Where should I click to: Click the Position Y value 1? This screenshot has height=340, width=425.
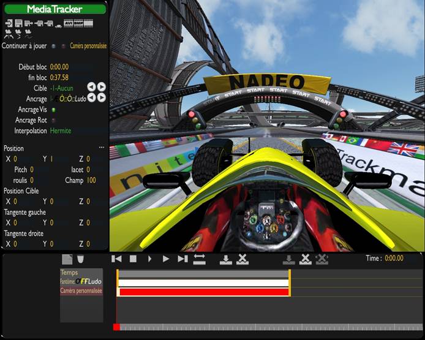51,159
